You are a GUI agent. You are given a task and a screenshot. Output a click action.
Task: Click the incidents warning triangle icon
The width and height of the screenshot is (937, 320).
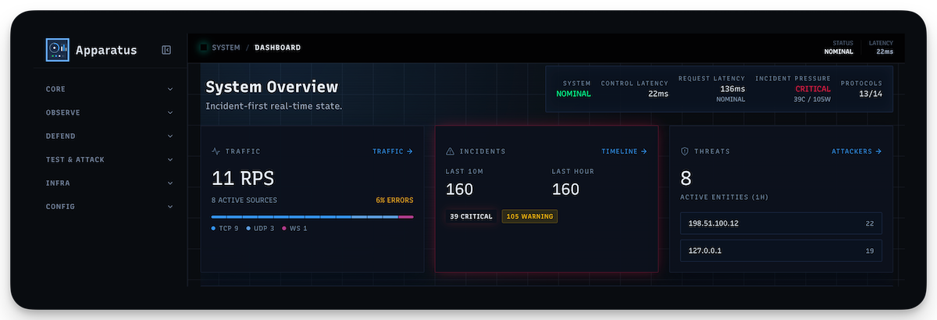[x=450, y=151]
